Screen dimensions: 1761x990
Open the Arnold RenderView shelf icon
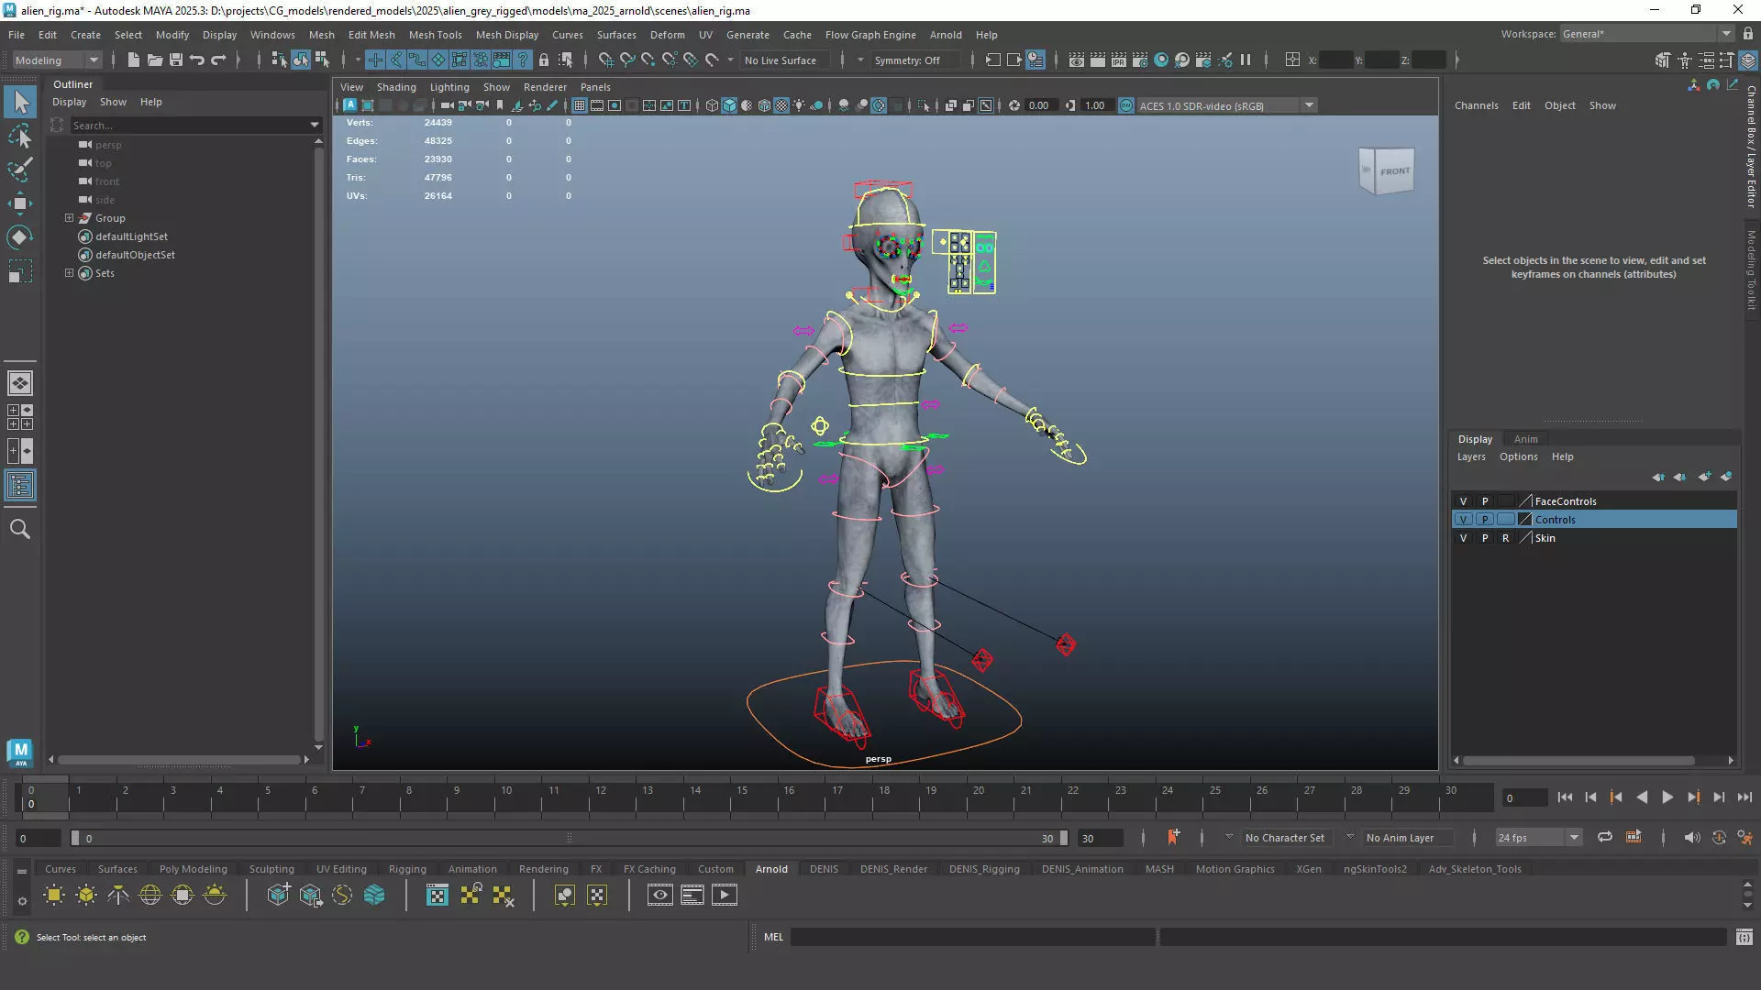[x=660, y=896]
